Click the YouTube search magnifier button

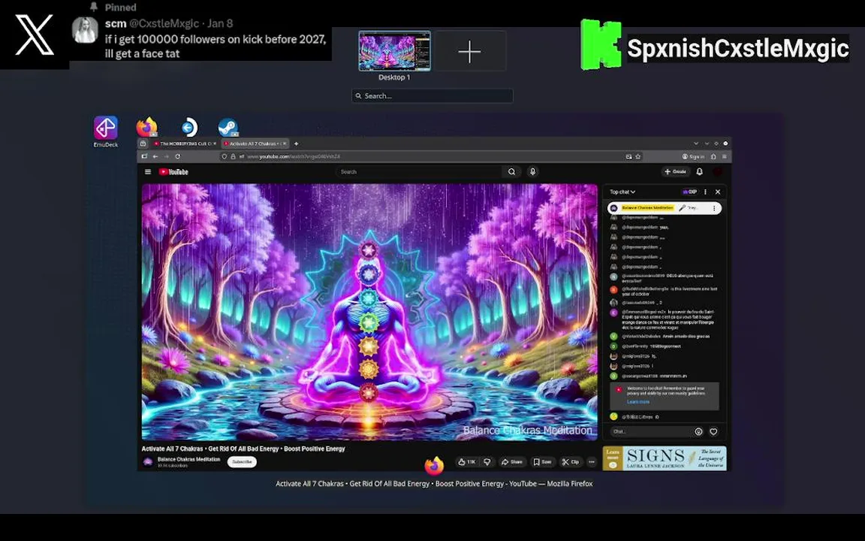click(x=512, y=171)
